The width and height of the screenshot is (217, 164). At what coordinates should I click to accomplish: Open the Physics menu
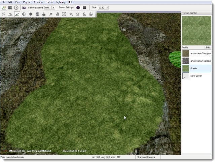tap(27, 2)
